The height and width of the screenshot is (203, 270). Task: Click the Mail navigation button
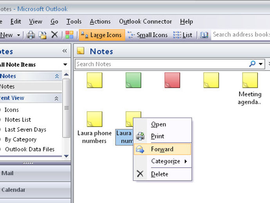click(35, 173)
